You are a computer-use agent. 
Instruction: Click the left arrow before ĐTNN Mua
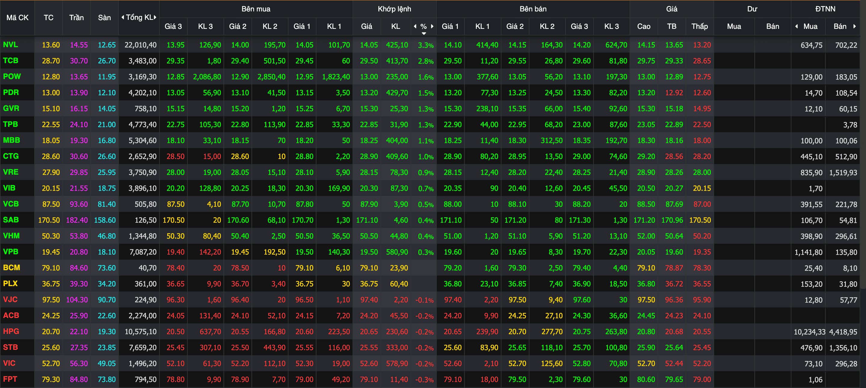(797, 26)
